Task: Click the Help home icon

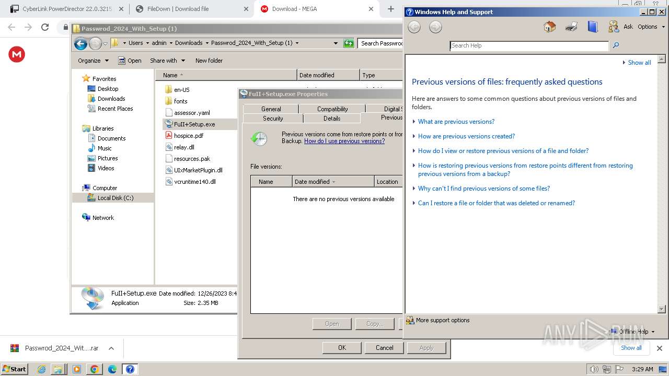Action: (549, 27)
